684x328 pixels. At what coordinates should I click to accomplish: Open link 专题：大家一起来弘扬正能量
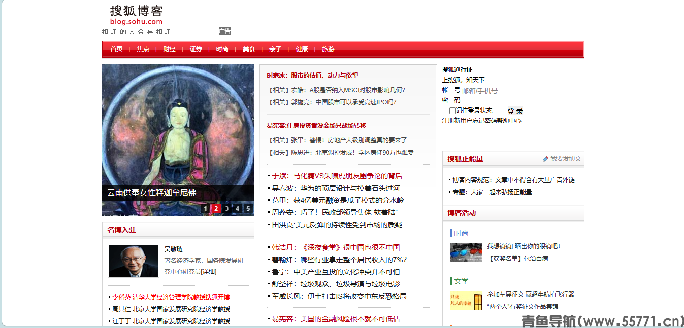point(493,192)
